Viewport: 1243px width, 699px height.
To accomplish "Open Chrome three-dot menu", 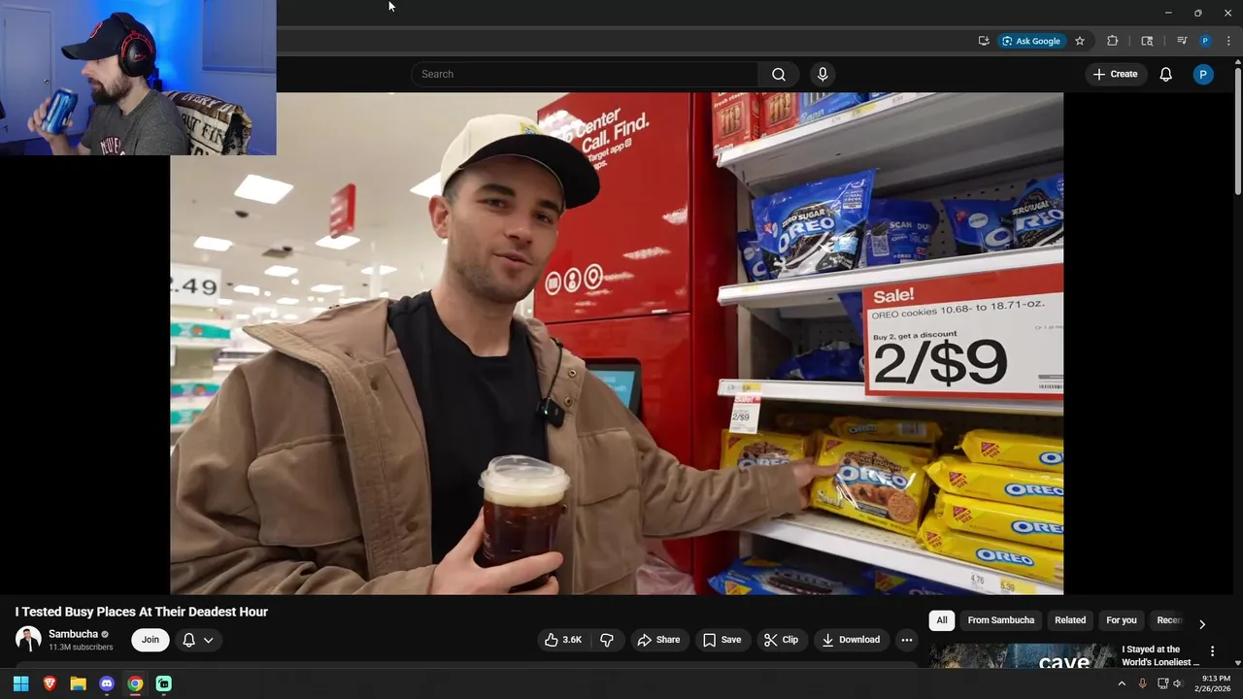I will pos(1228,41).
